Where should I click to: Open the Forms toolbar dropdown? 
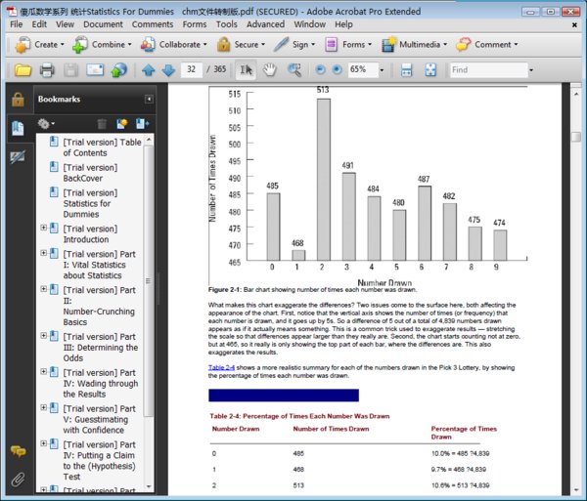[x=347, y=45]
